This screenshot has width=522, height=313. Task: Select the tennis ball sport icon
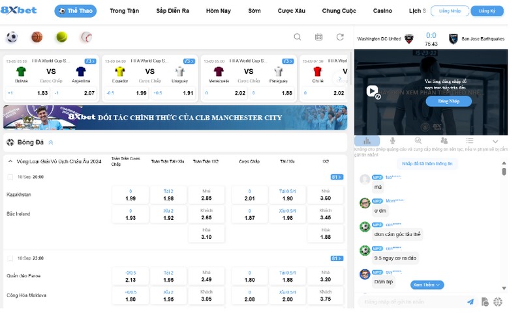click(x=61, y=37)
